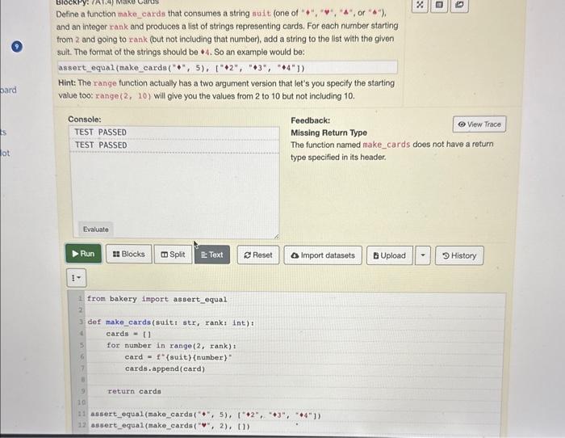Click the 'Console:' label
565x438 pixels.
pos(85,120)
